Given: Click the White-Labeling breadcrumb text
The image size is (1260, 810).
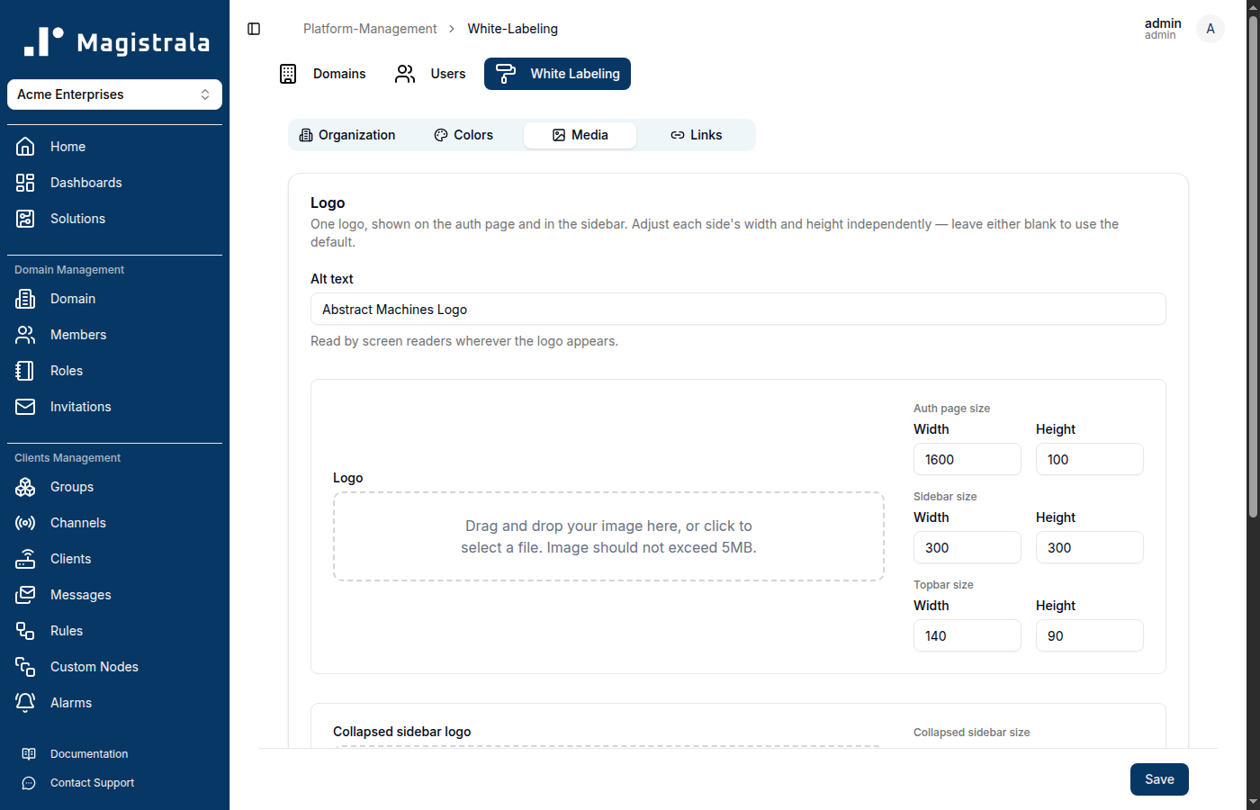Looking at the screenshot, I should (513, 29).
